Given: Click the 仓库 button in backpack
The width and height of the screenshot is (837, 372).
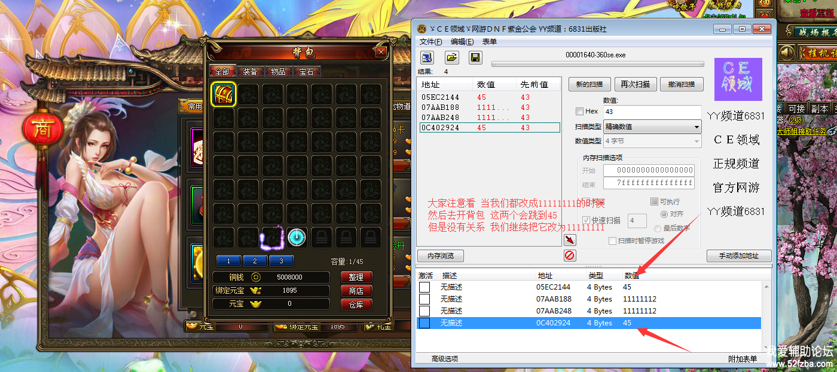Looking at the screenshot, I should (x=356, y=305).
